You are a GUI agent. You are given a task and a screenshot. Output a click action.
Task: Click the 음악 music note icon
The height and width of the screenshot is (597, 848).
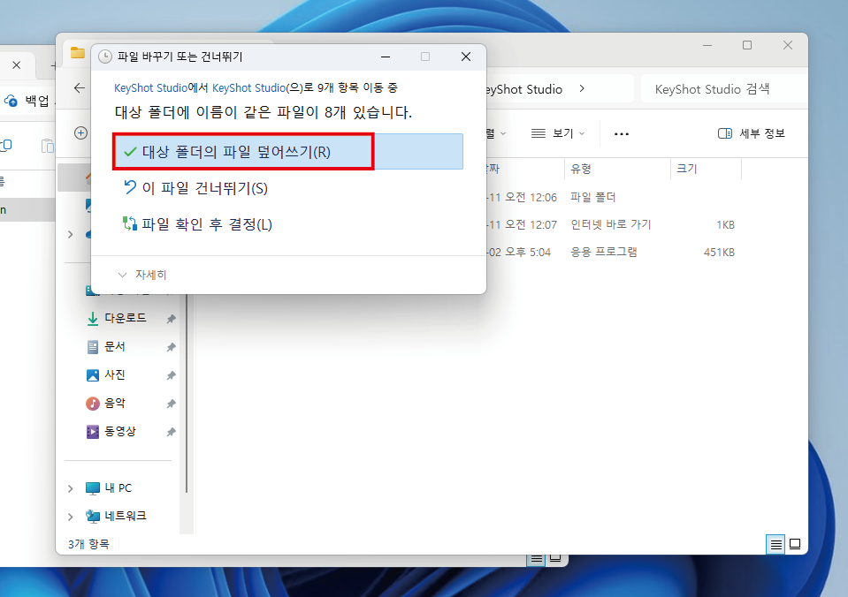pyautogui.click(x=93, y=404)
